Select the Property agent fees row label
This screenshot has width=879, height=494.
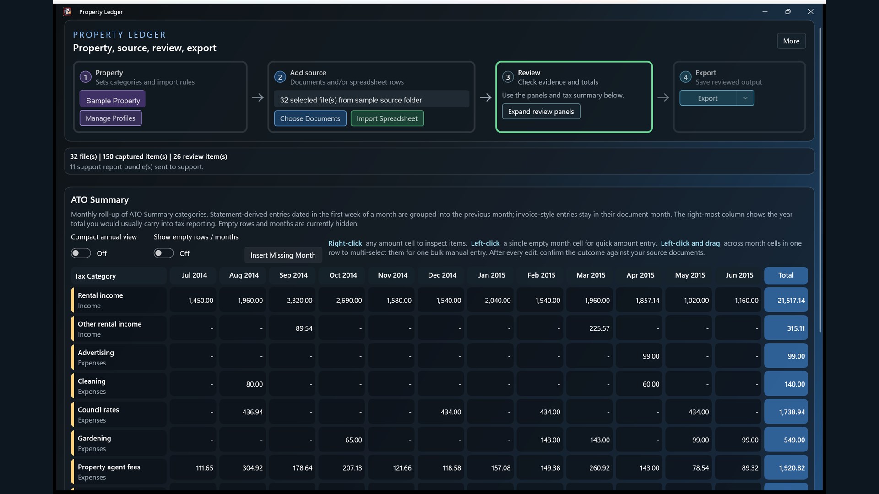pyautogui.click(x=119, y=472)
